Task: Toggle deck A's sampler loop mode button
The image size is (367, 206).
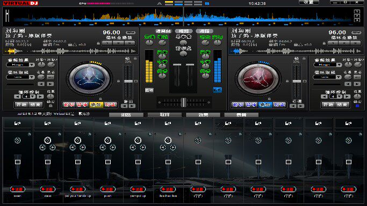Action: tap(51, 77)
